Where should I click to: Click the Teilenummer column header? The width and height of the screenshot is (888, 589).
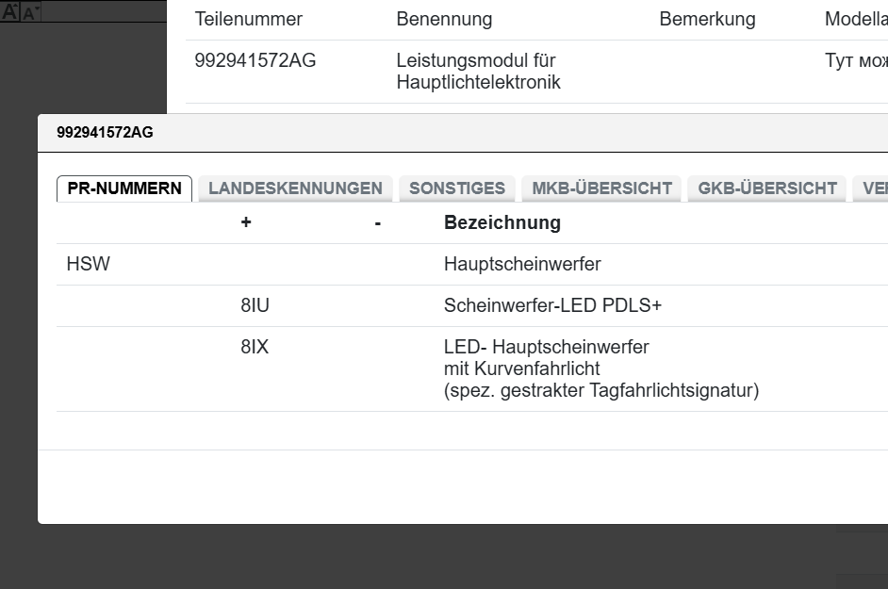[248, 20]
